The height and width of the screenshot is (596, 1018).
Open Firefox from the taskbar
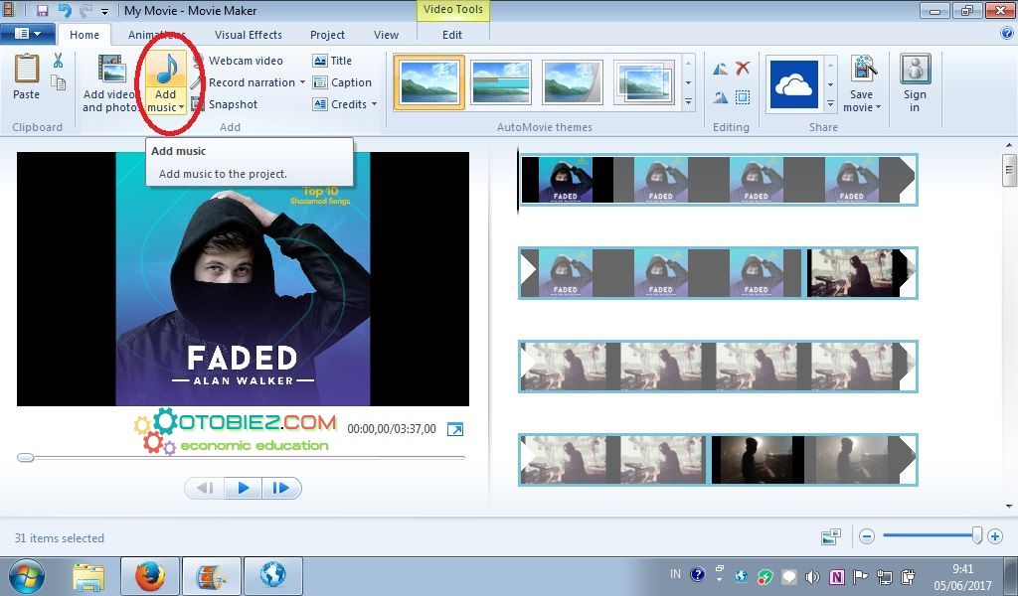pyautogui.click(x=150, y=576)
